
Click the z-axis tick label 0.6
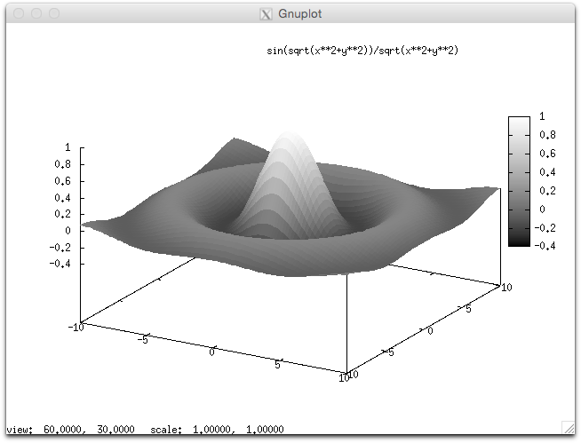(62, 181)
